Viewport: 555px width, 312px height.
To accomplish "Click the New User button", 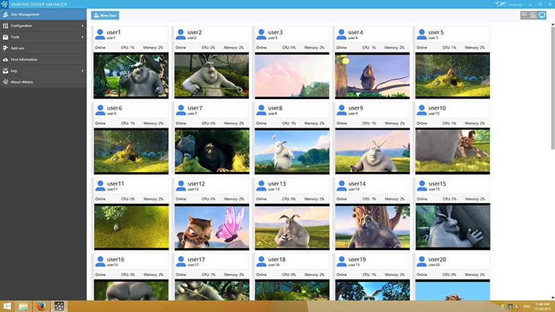I will point(104,15).
